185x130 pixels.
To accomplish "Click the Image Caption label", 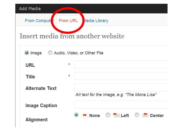I will 41,106.
